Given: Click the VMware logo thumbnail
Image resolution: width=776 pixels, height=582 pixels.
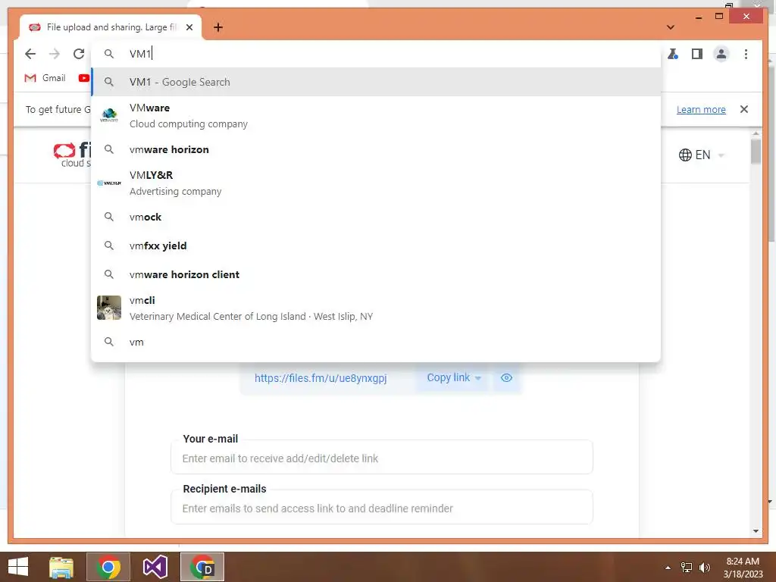Looking at the screenshot, I should pos(109,115).
